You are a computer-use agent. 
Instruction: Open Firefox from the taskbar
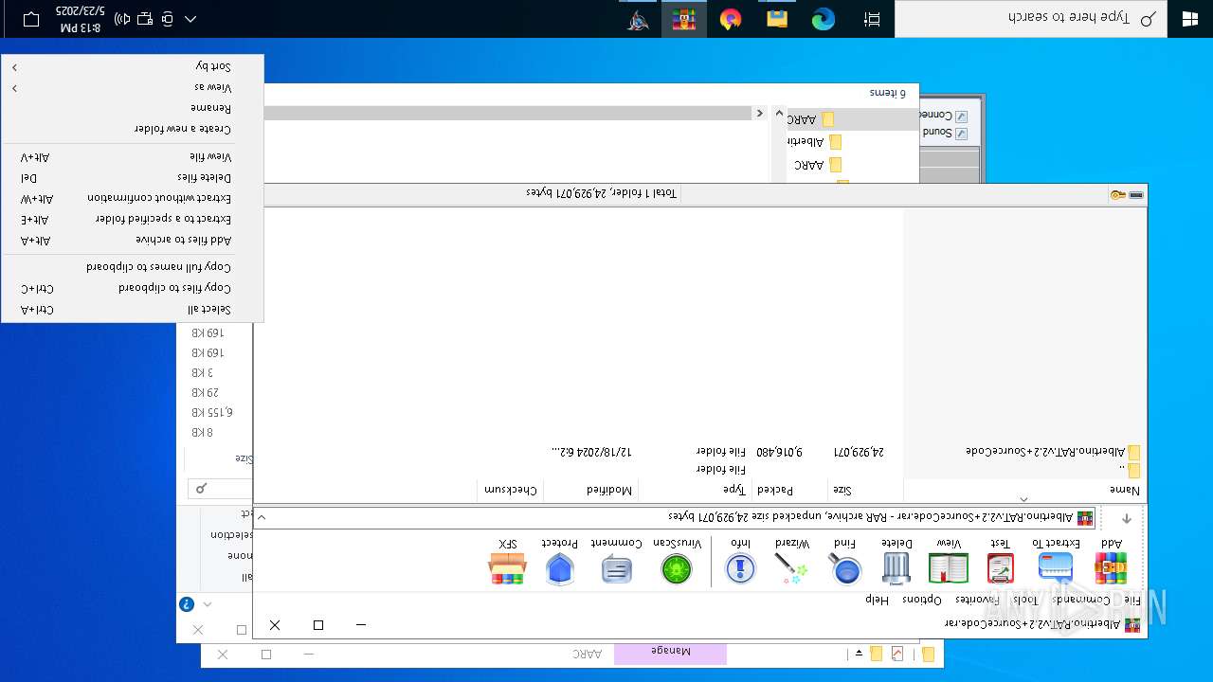730,19
